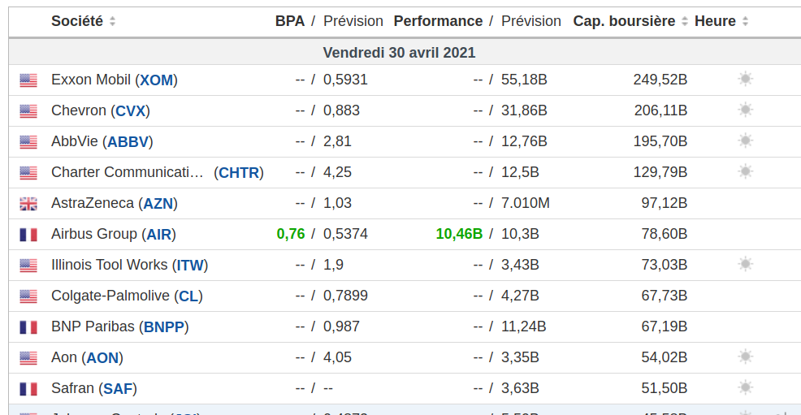Click the French flag beside BNP Paribas
The image size is (801, 415).
tap(28, 326)
